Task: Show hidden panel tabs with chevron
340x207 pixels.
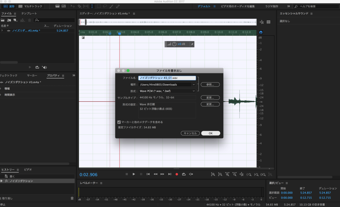Action: click(x=74, y=75)
